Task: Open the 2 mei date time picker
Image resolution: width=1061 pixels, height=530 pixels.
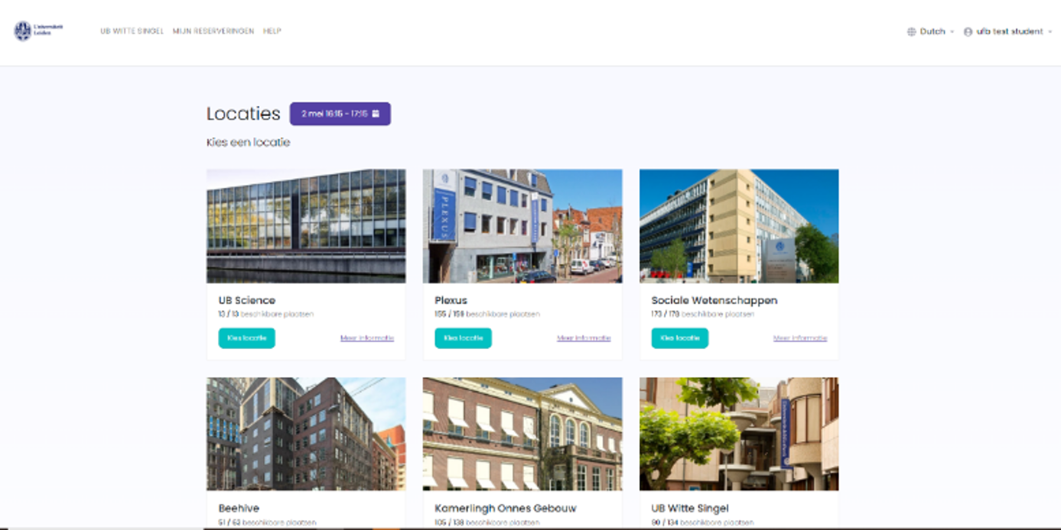Action: pyautogui.click(x=340, y=114)
